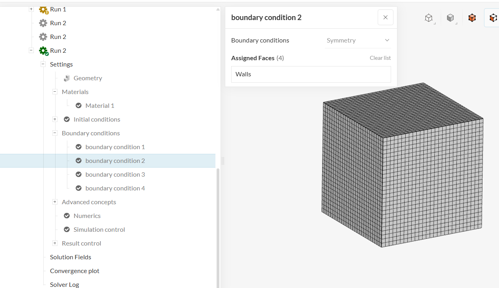Select the Walls entry in Assigned Faces

(x=311, y=74)
